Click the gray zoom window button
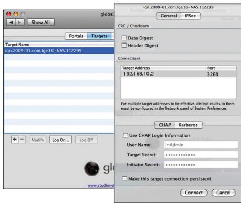The width and height of the screenshot is (241, 203). [x=23, y=14]
